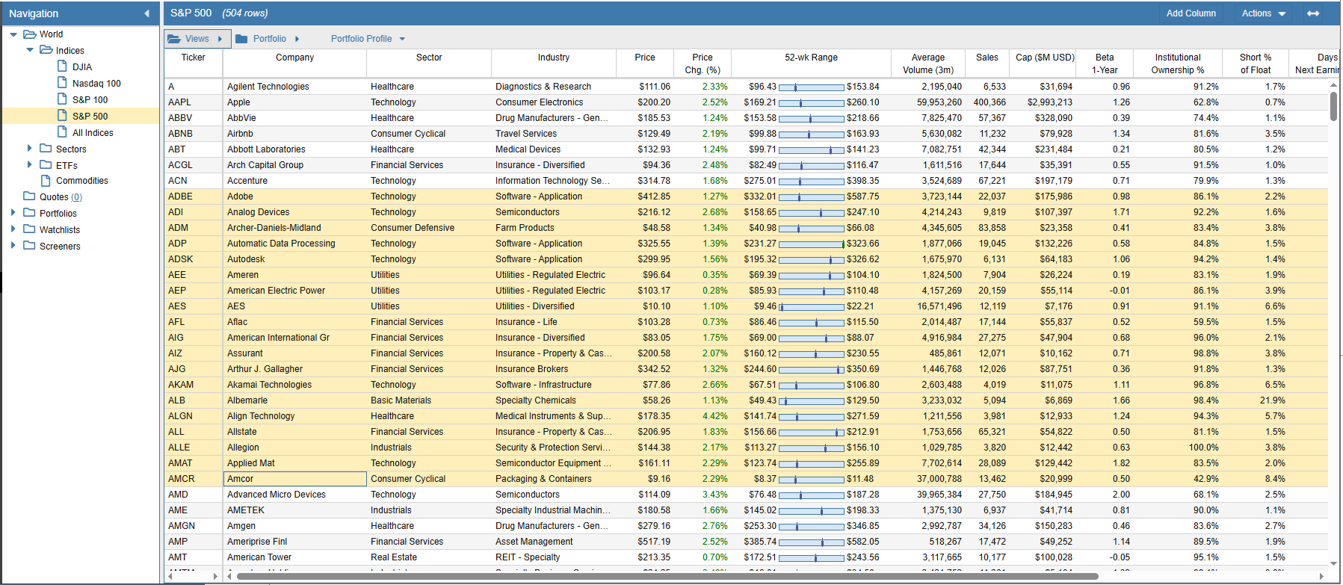Click the Portfolios folder icon
This screenshot has height=585, width=1343.
coord(30,213)
